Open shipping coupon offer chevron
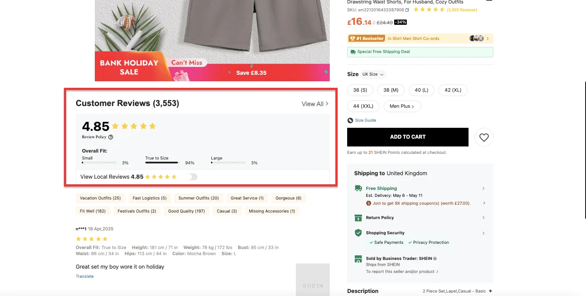Screen dimensions: 586x296 [483, 203]
